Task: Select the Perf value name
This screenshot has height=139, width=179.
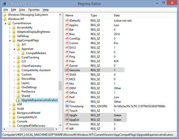Action: (x=72, y=97)
